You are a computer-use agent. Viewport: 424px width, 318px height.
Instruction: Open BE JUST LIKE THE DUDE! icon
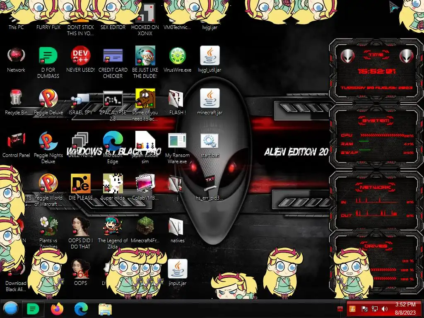coord(145,56)
